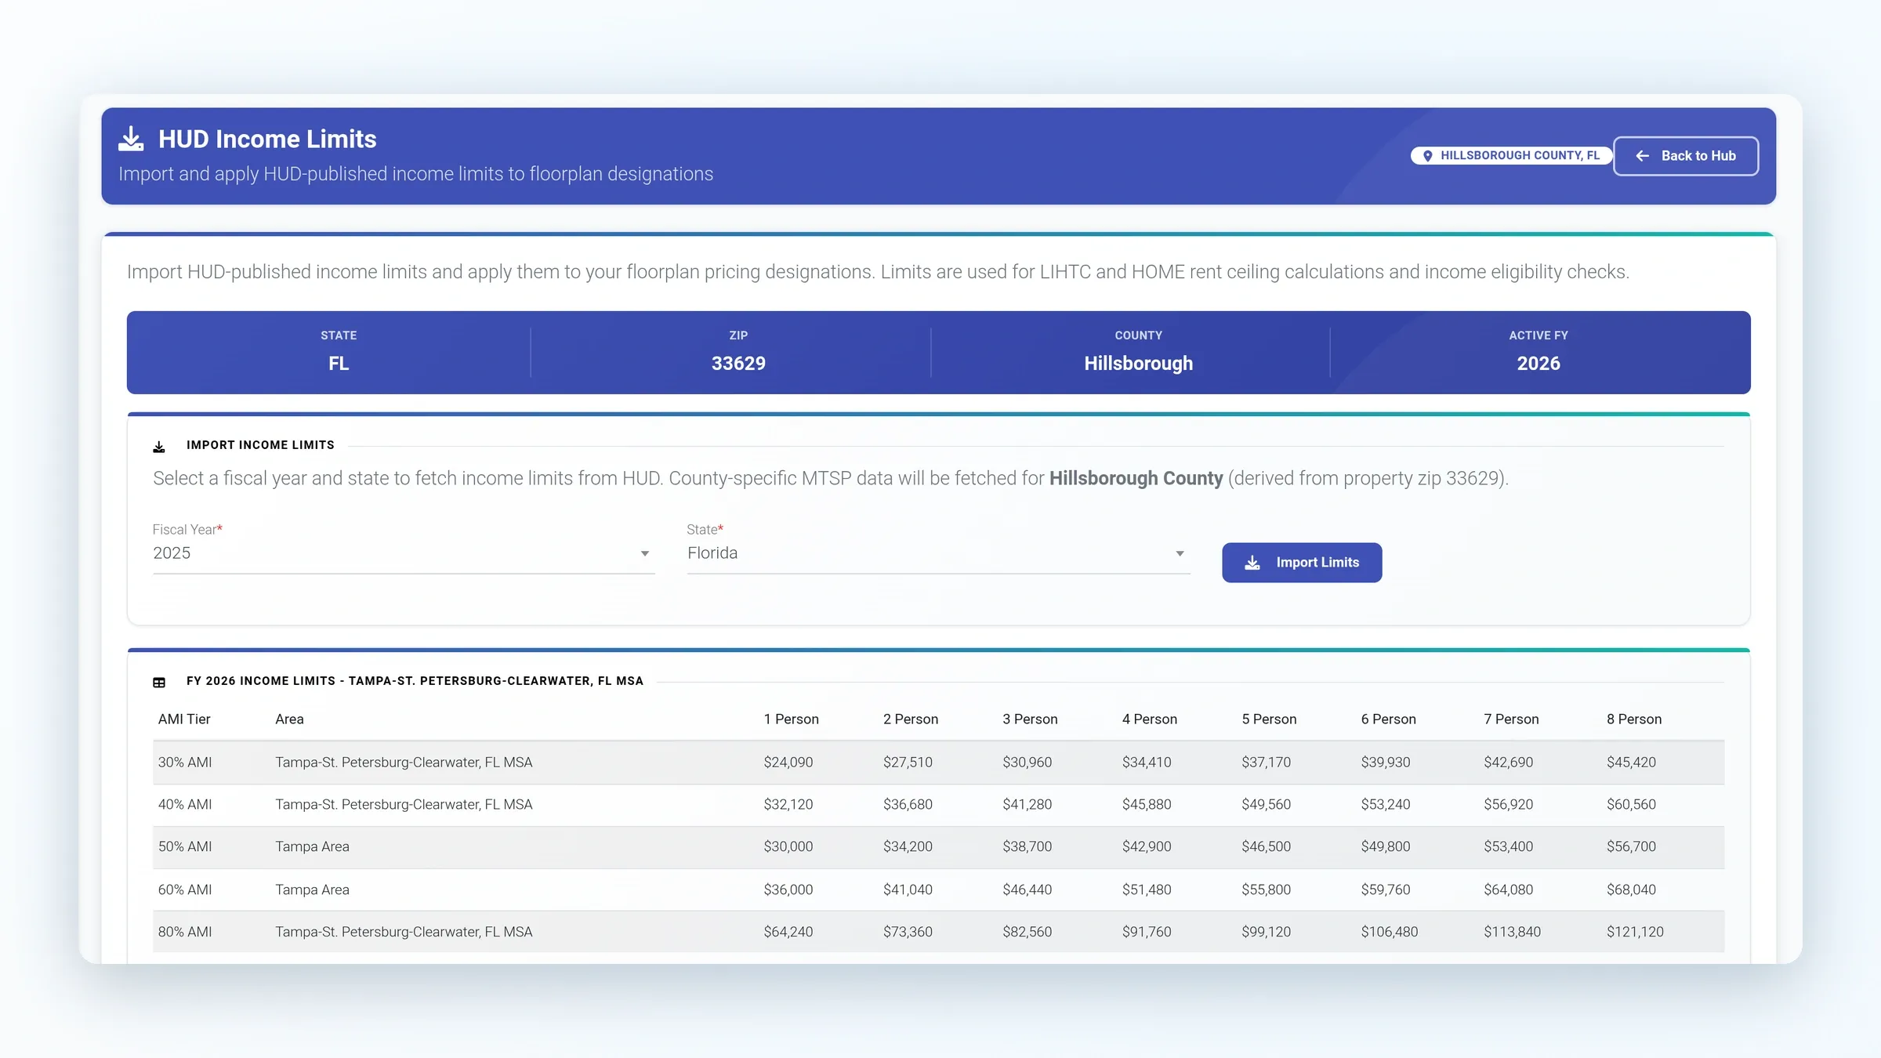The height and width of the screenshot is (1058, 1881).
Task: Click the ZIP value 33629 in summary bar
Action: coord(738,364)
